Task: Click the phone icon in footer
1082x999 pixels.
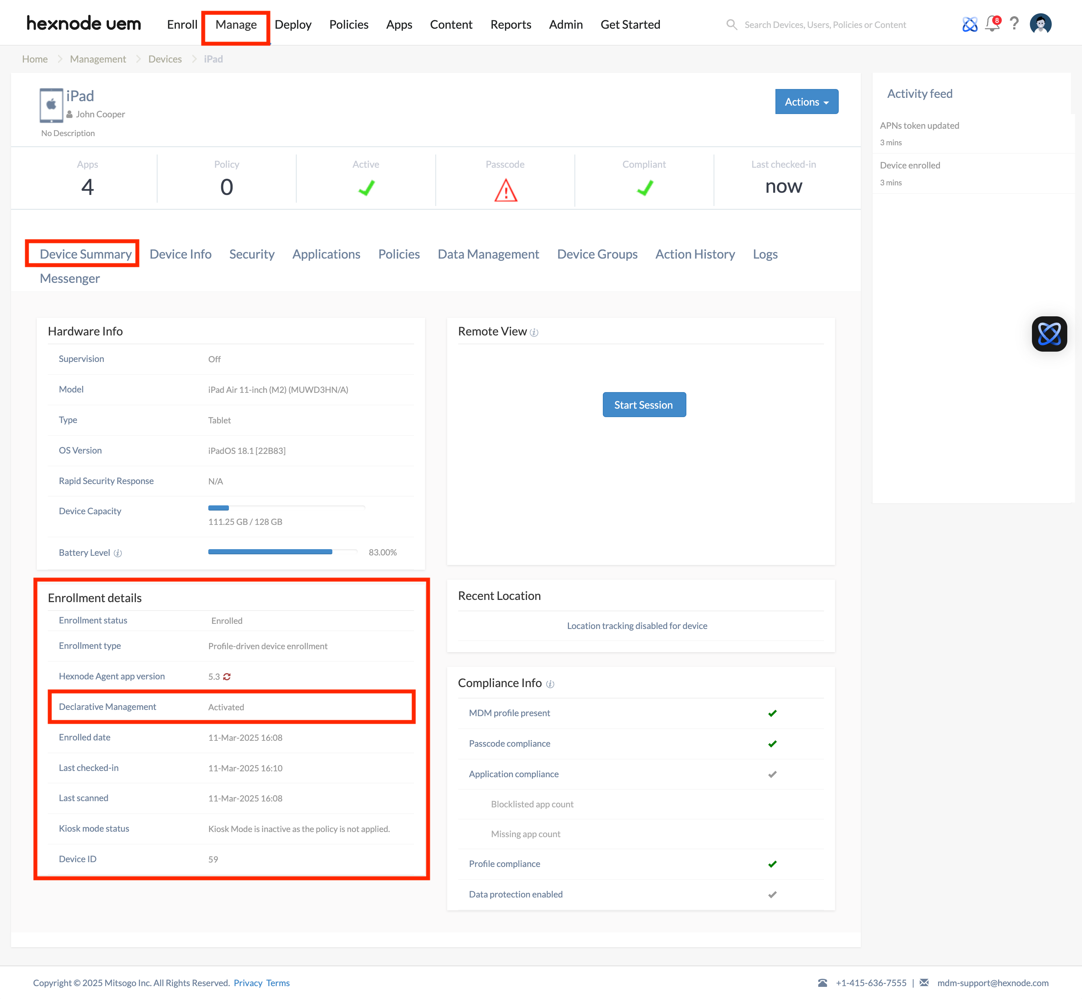Action: pyautogui.click(x=822, y=983)
